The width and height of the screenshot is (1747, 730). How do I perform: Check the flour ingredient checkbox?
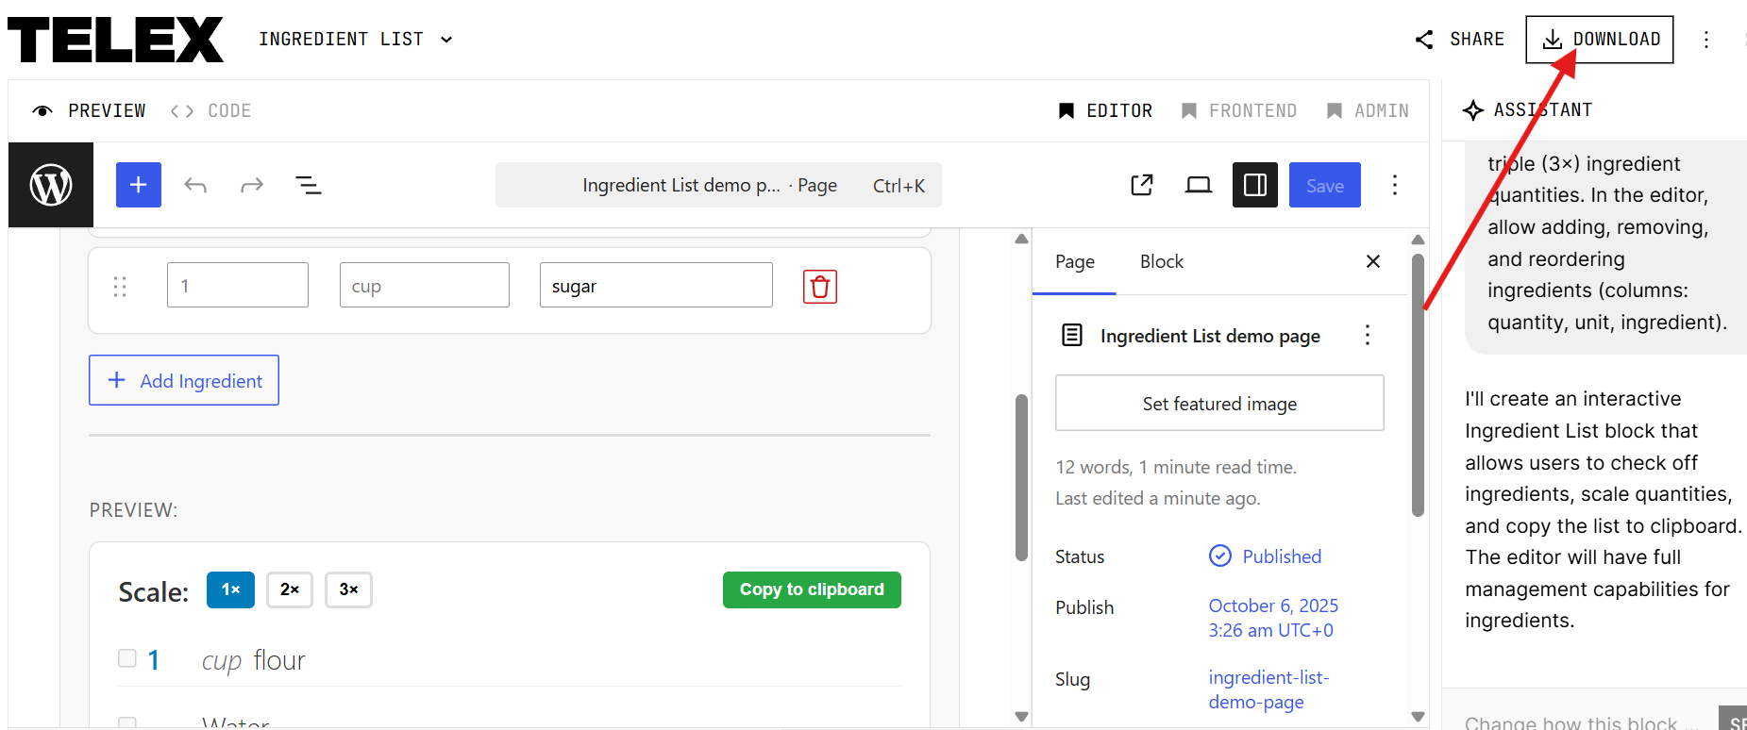[x=127, y=658]
